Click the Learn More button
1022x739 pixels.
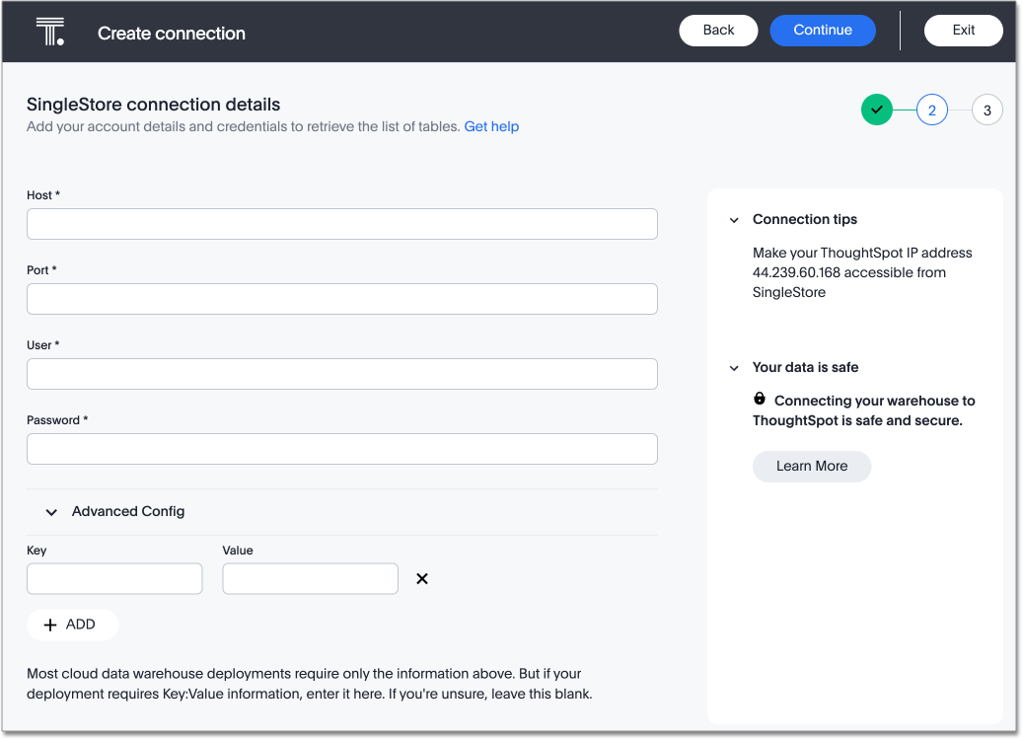[811, 467]
